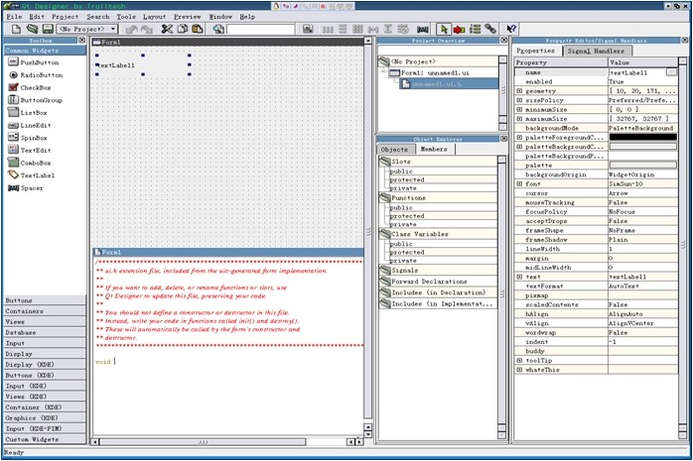Click the Cut scissors icon

168,30
